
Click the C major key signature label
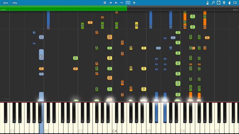coord(5,99)
